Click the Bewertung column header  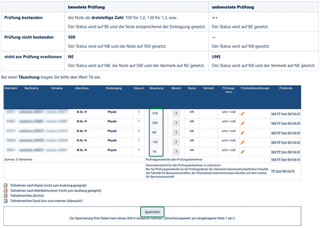tap(157, 88)
